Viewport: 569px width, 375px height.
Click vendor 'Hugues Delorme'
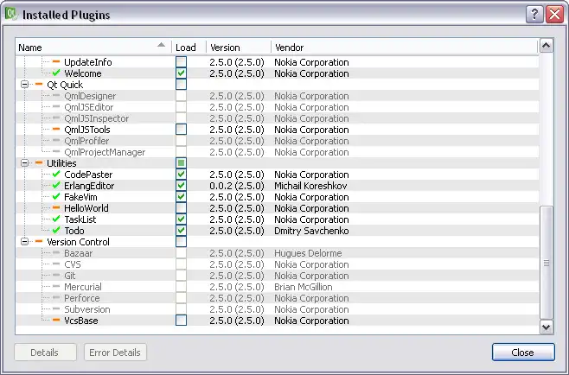[x=308, y=253]
